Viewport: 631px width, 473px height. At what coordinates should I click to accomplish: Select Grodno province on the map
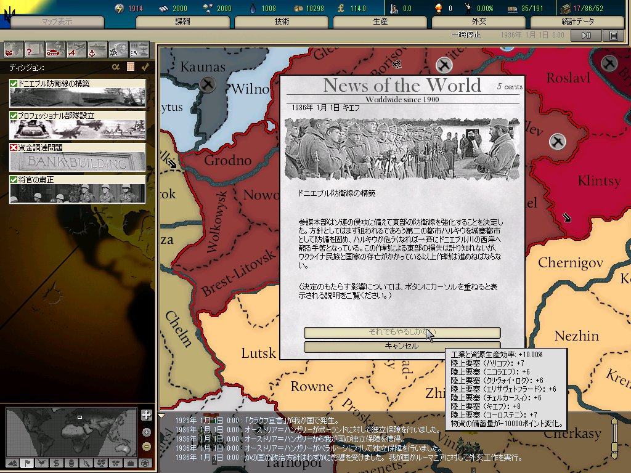pos(227,161)
